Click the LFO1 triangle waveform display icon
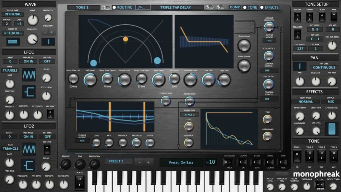Image resolution: width=341 pixels, height=192 pixels. [29, 75]
